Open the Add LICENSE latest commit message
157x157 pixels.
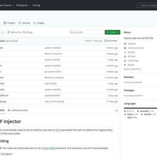click(12, 41)
